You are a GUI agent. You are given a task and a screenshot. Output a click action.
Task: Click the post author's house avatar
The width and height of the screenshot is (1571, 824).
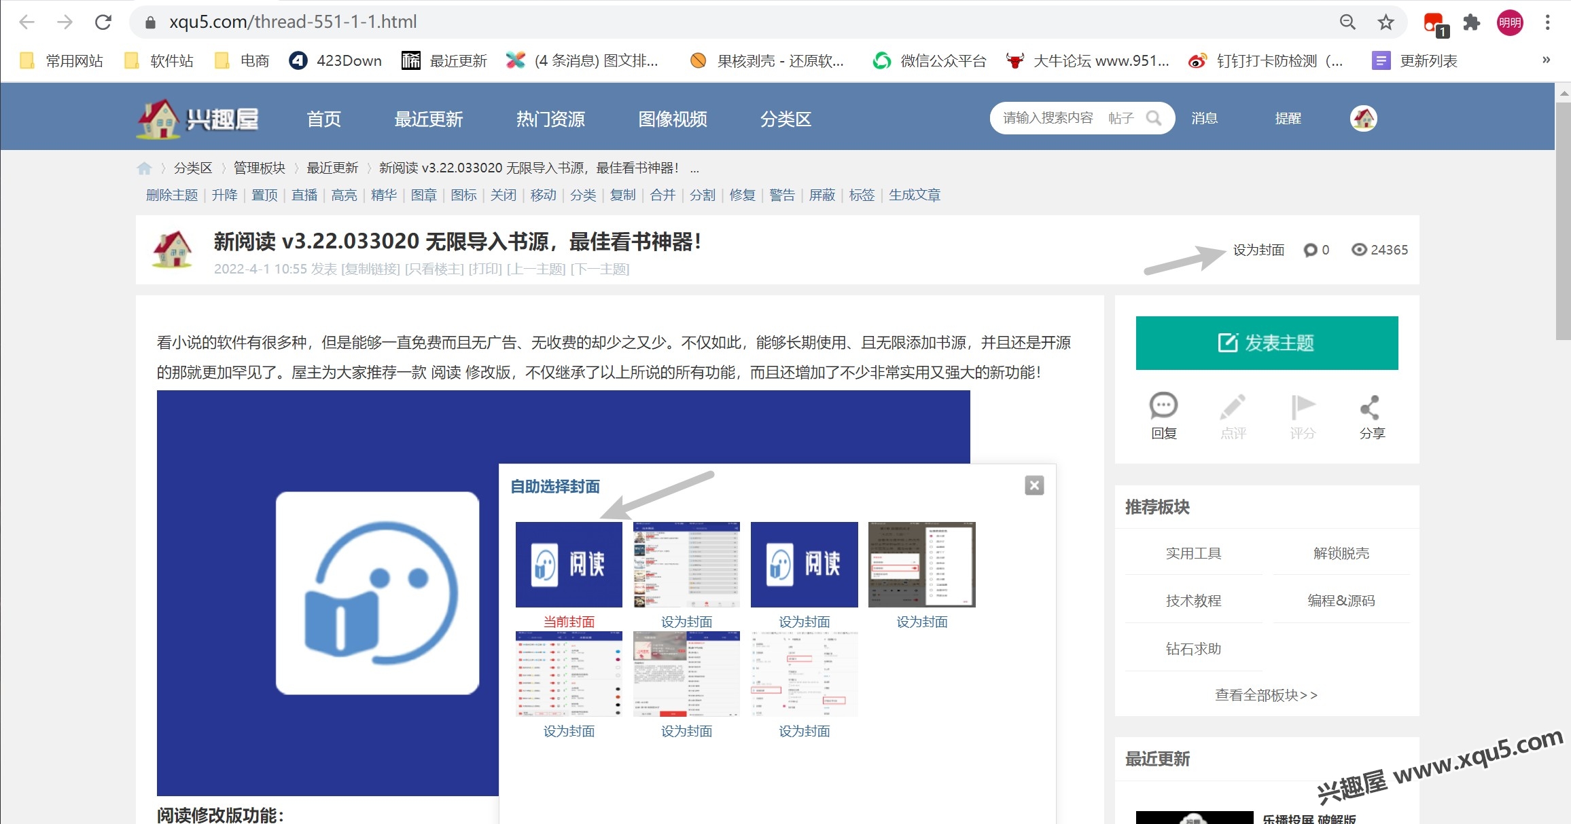pyautogui.click(x=173, y=249)
